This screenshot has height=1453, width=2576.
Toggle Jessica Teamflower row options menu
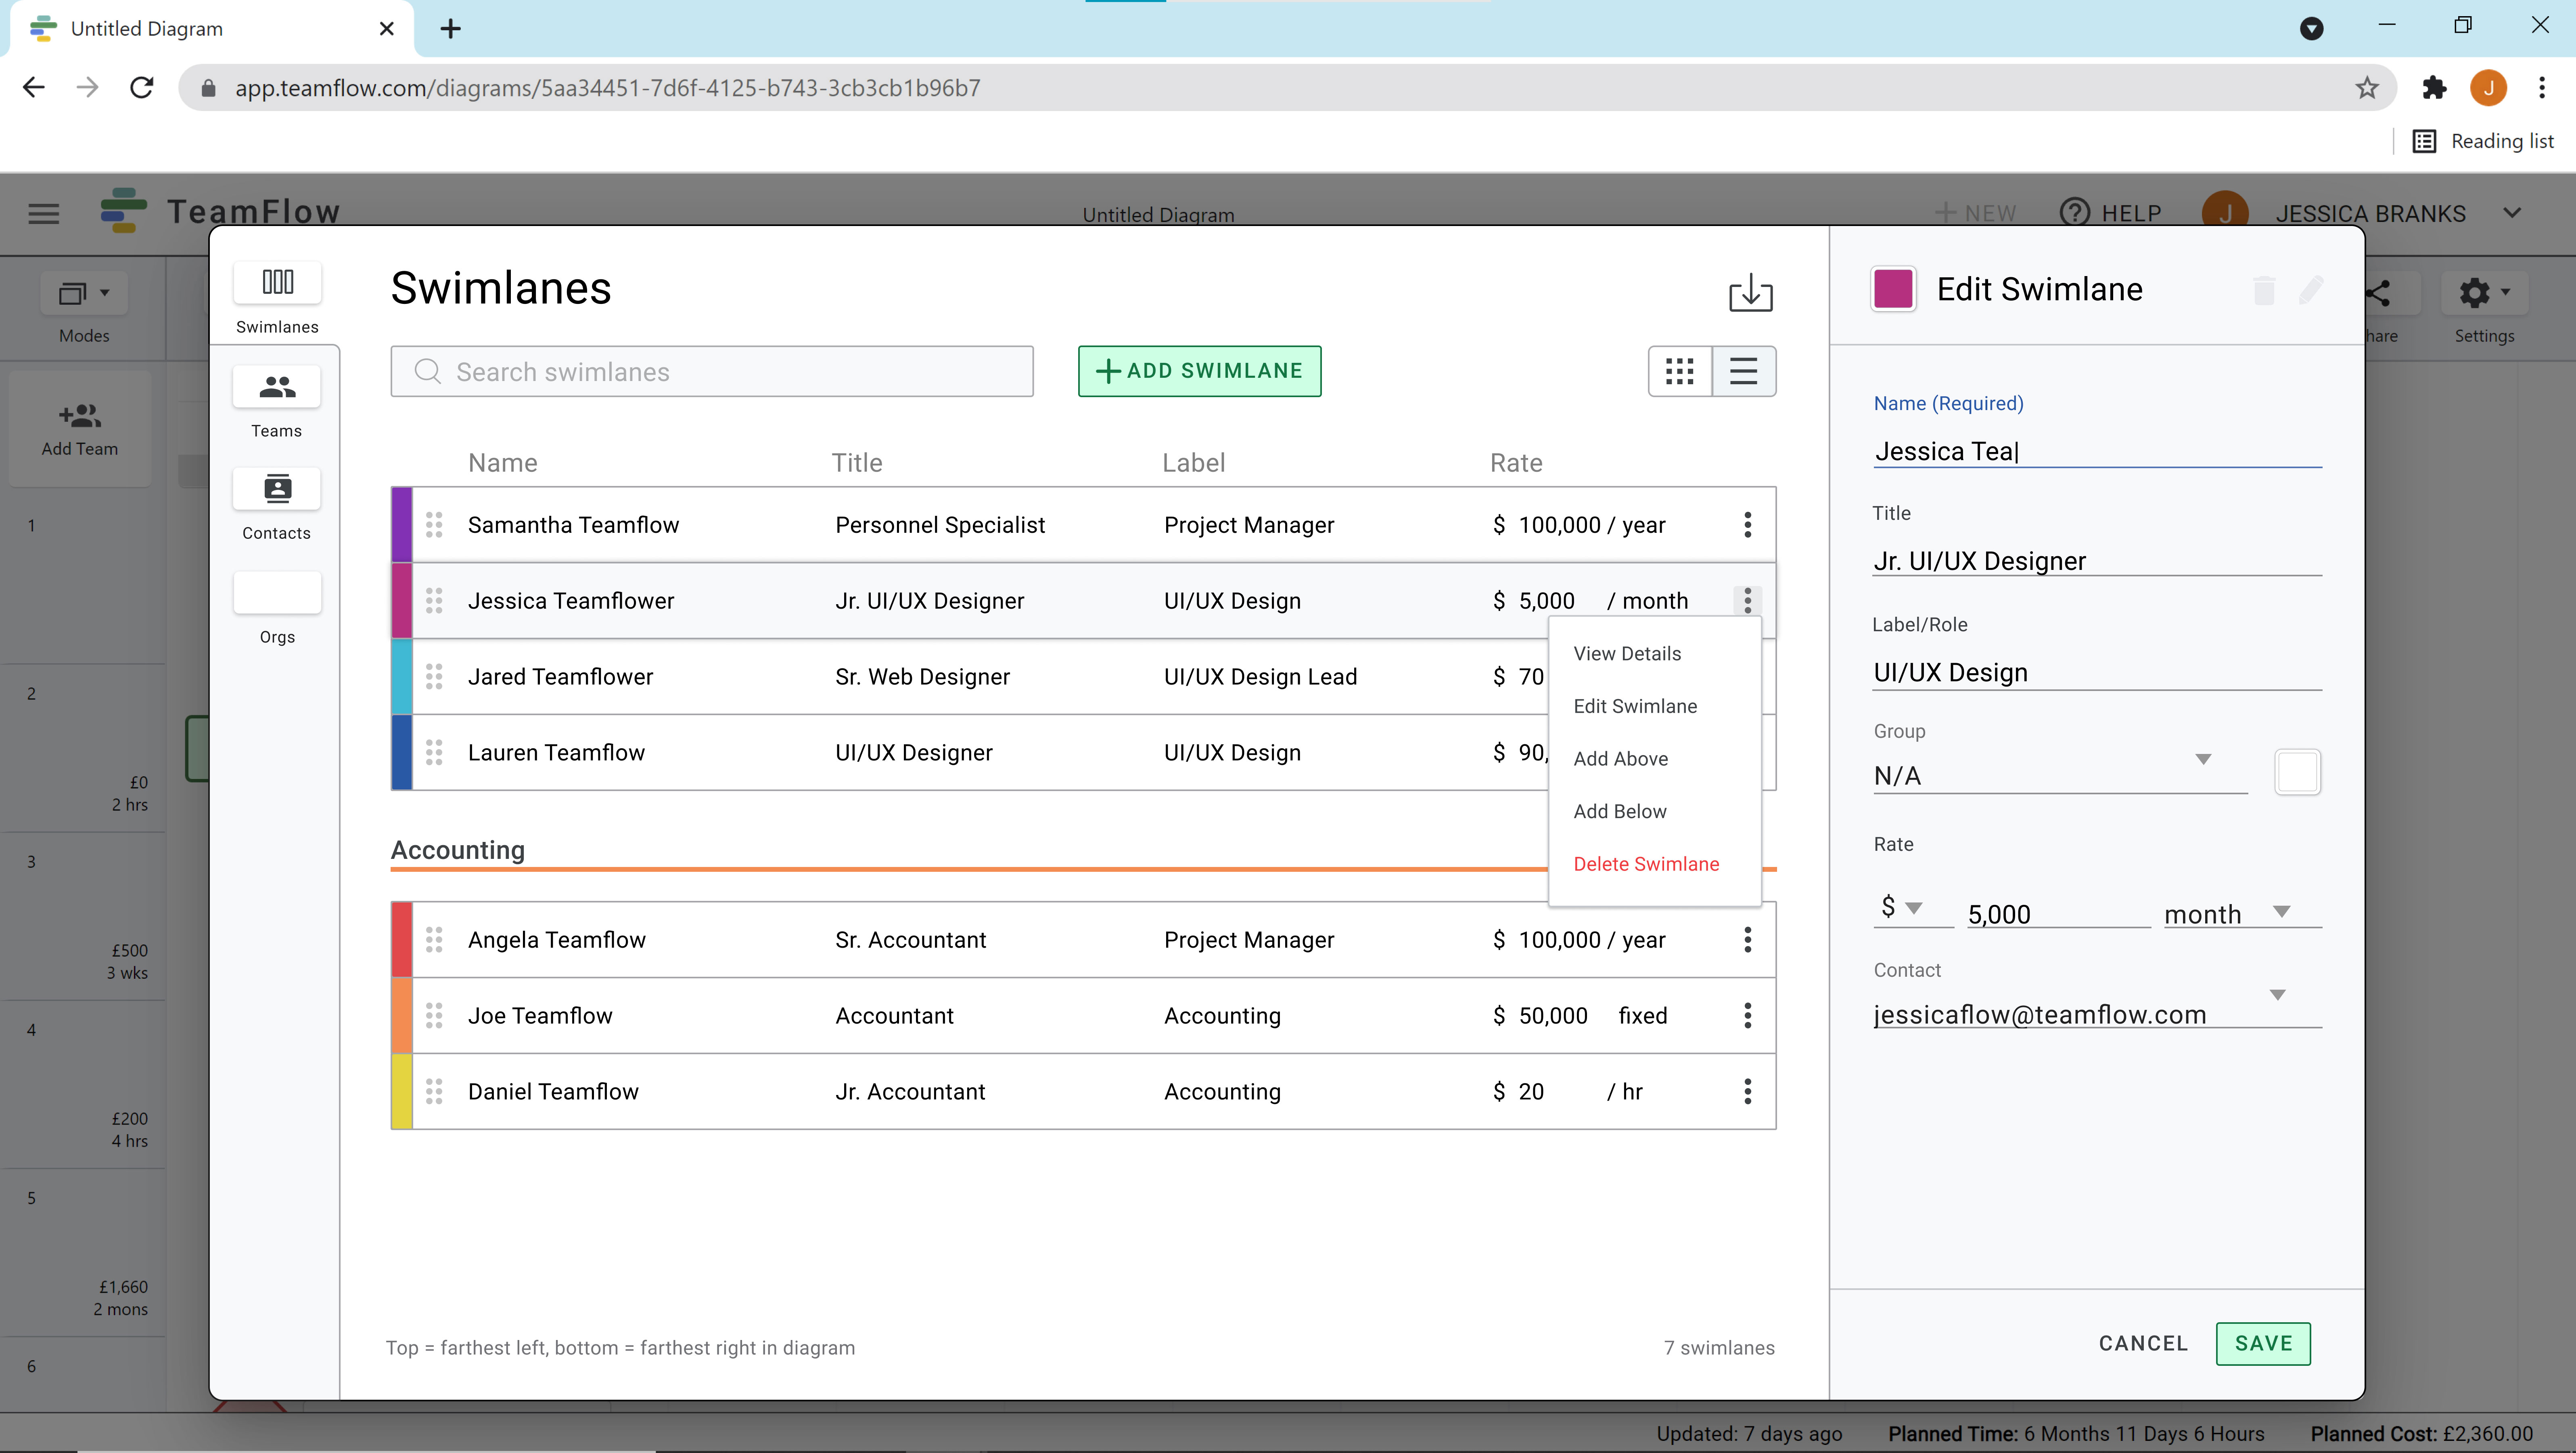pyautogui.click(x=1748, y=600)
